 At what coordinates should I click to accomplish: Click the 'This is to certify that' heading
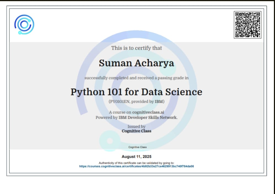tap(137, 48)
